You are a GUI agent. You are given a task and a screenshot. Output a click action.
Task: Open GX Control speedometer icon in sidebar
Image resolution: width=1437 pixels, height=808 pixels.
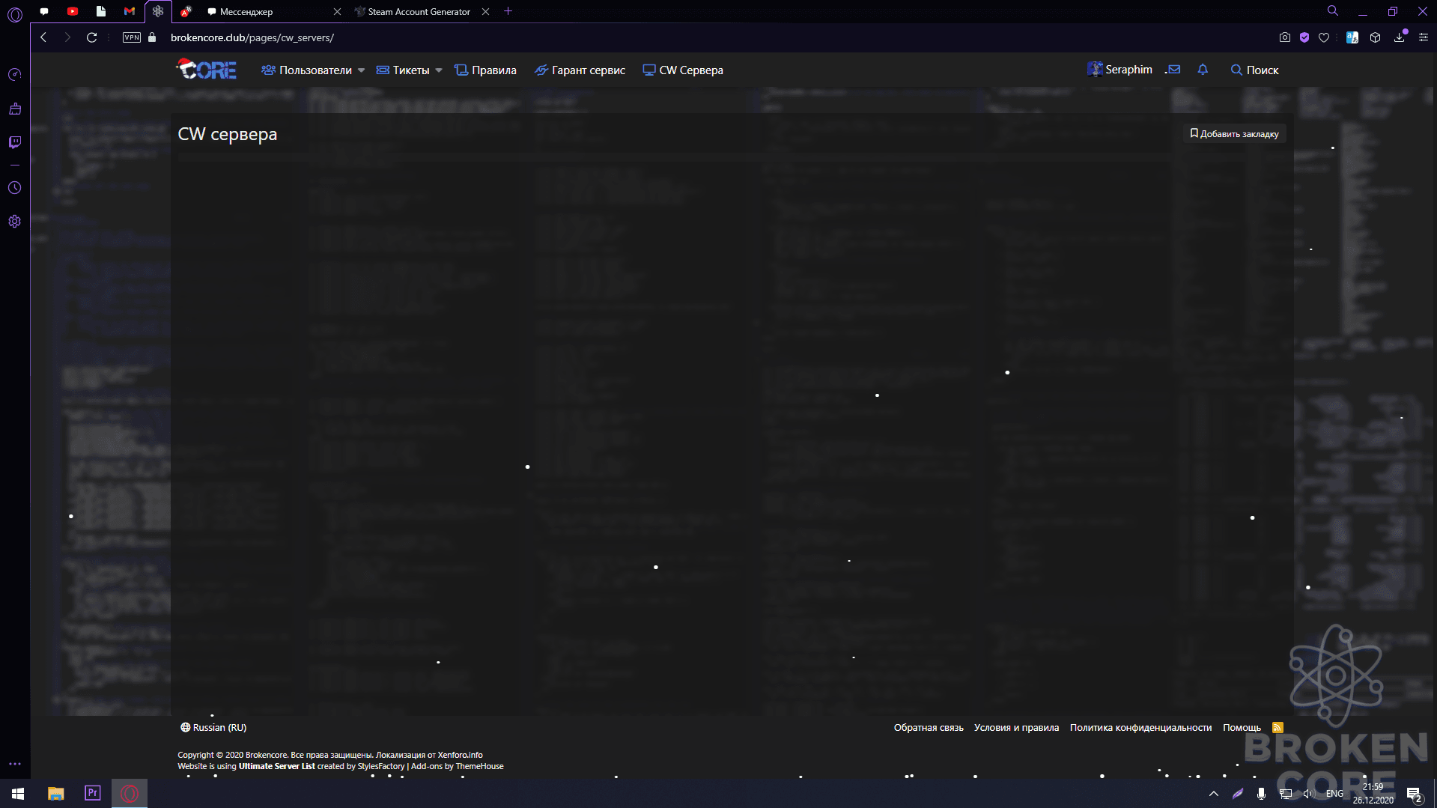tap(15, 74)
